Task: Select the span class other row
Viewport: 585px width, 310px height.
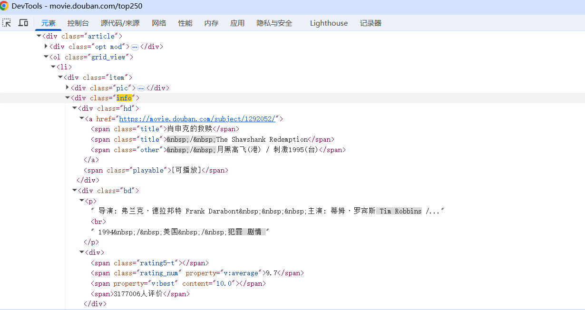Action: pyautogui.click(x=218, y=150)
